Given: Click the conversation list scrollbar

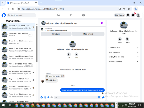Looking at the screenshot, I should 37,44.
